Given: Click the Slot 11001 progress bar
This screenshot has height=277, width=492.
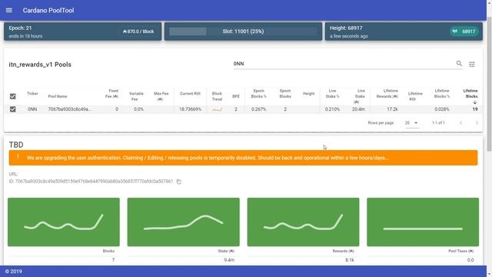Looking at the screenshot, I should (243, 32).
